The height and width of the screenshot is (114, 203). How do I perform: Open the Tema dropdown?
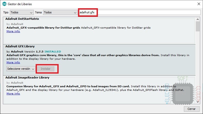point(60,12)
